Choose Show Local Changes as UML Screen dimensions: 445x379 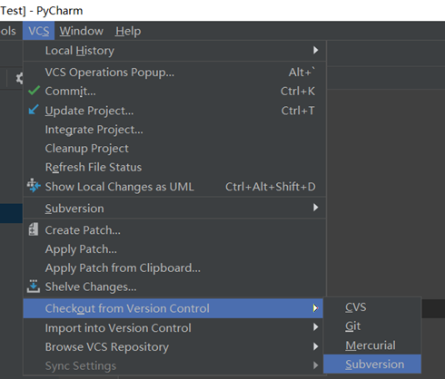[174, 187]
